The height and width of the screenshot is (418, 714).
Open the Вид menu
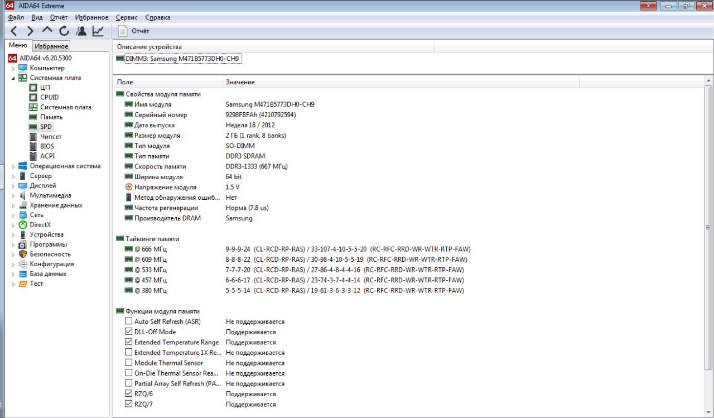[x=37, y=17]
